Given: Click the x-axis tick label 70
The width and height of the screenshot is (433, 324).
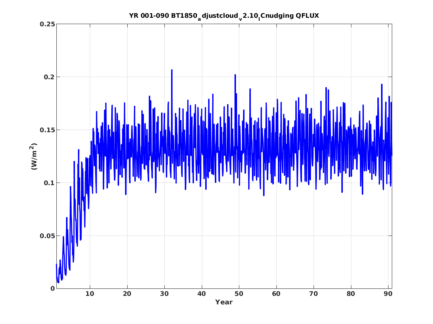Looking at the screenshot, I should 314,294.
